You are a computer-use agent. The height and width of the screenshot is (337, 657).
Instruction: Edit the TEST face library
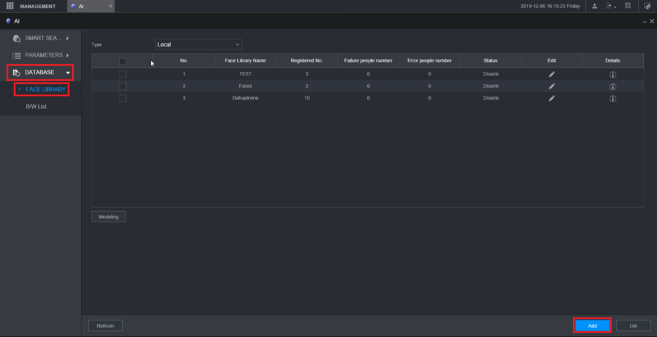[552, 74]
